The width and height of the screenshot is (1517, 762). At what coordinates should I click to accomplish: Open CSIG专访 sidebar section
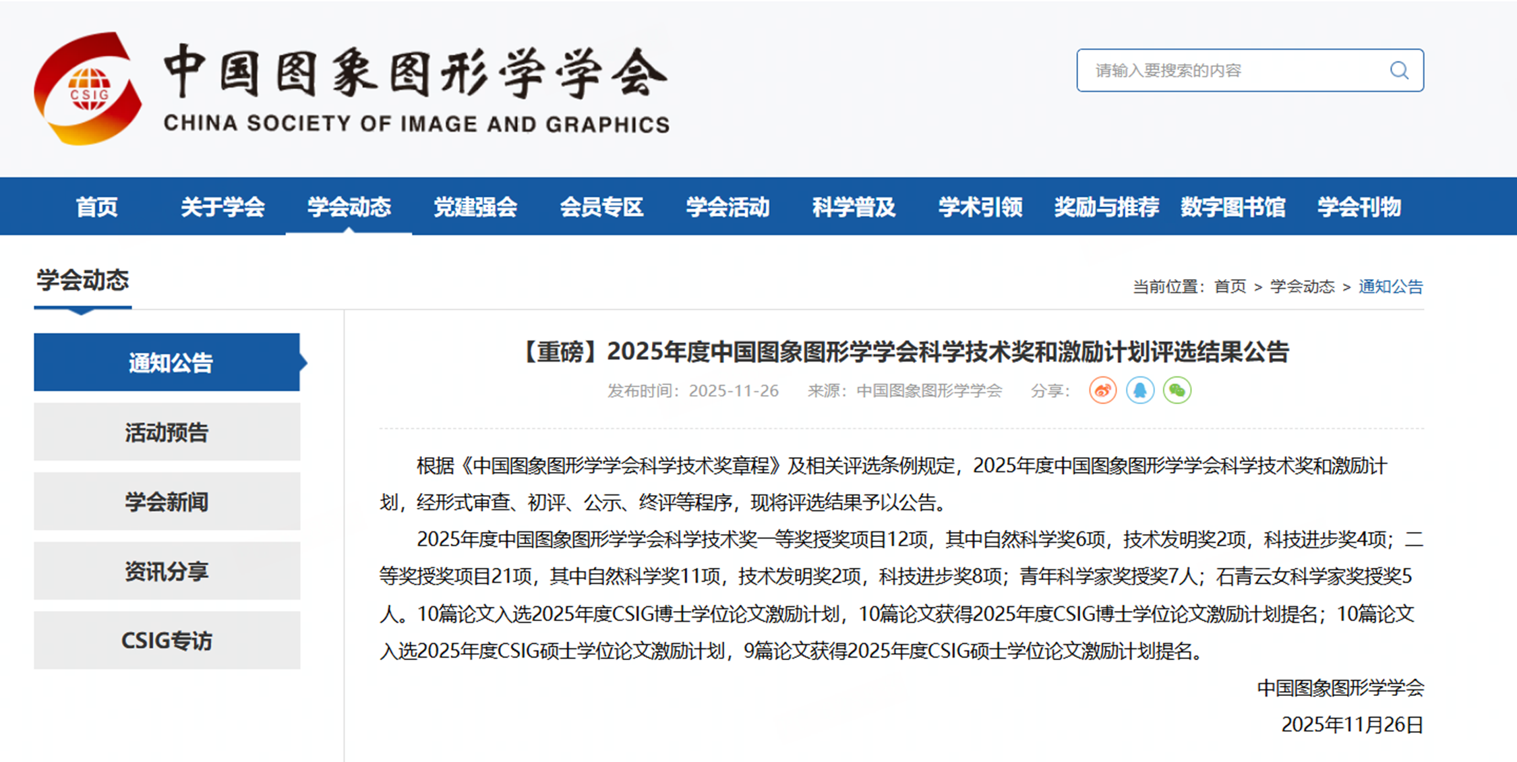(167, 641)
